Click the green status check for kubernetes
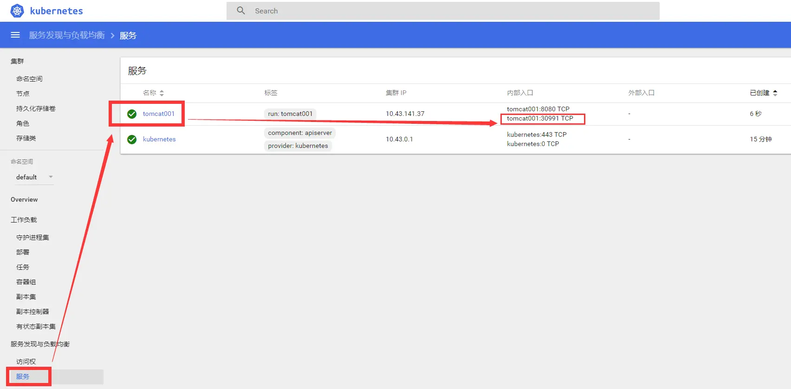 click(132, 139)
